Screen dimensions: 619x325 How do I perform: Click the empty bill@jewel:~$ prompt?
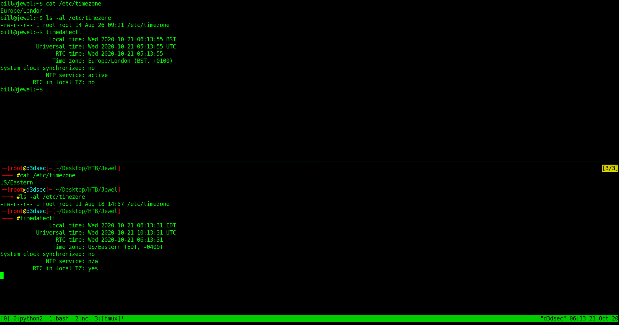[21, 89]
